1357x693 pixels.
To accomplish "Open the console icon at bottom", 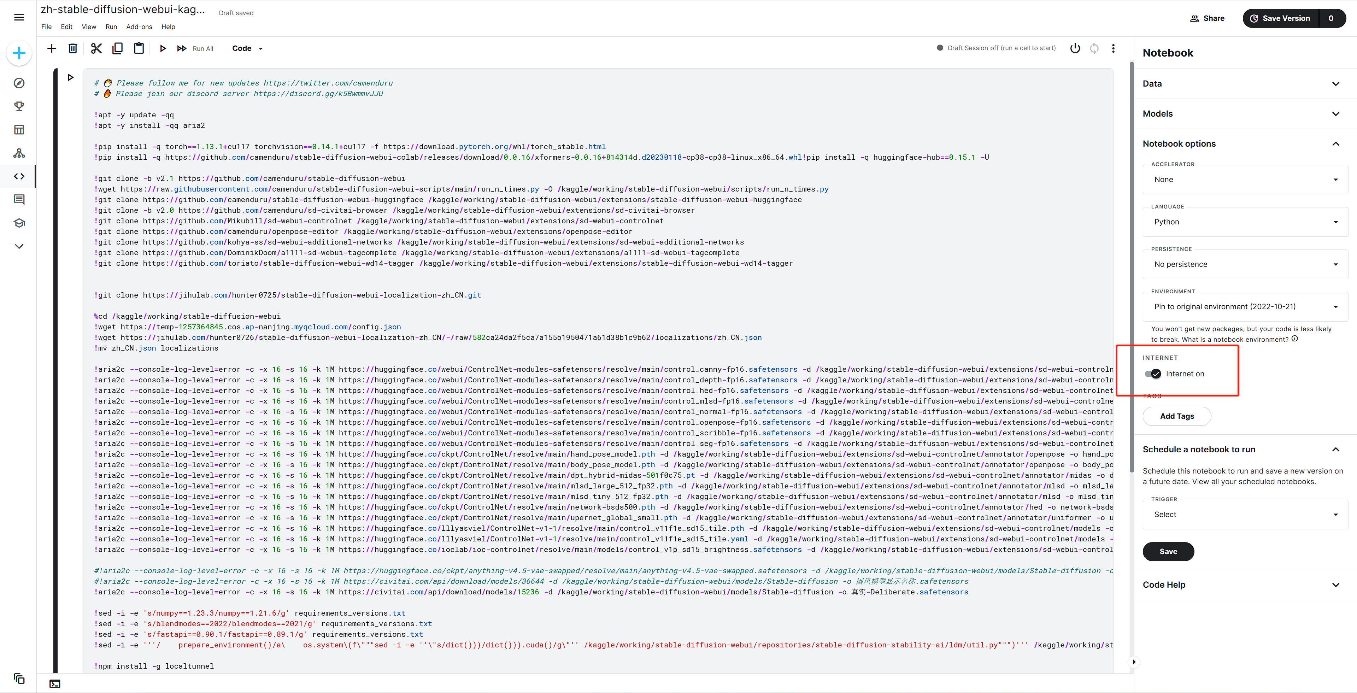I will 55,683.
